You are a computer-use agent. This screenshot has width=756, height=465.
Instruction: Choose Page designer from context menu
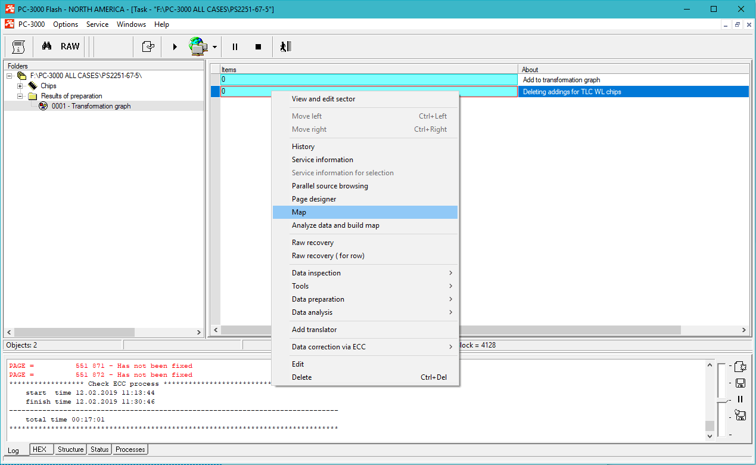point(365,199)
